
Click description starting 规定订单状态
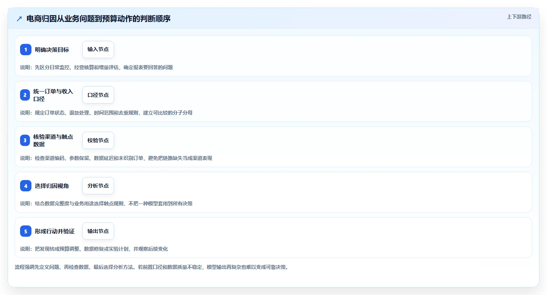pyautogui.click(x=106, y=113)
